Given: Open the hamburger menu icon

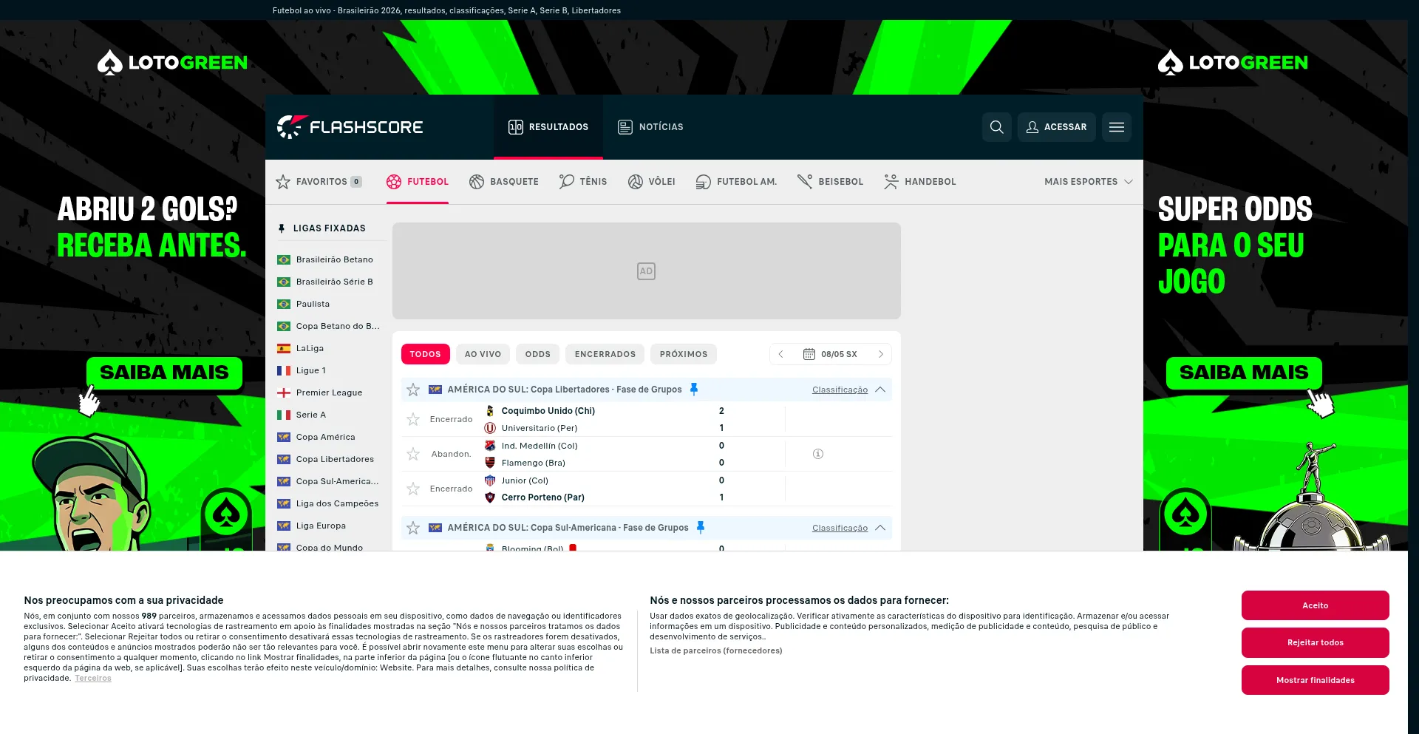Looking at the screenshot, I should 1117,127.
